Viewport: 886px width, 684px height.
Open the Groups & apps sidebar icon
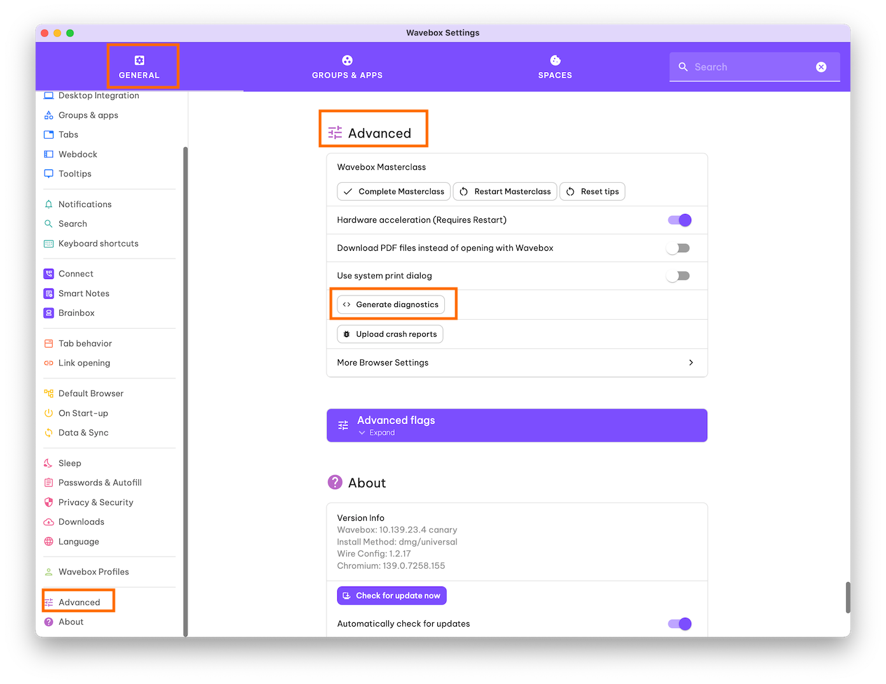click(x=48, y=115)
